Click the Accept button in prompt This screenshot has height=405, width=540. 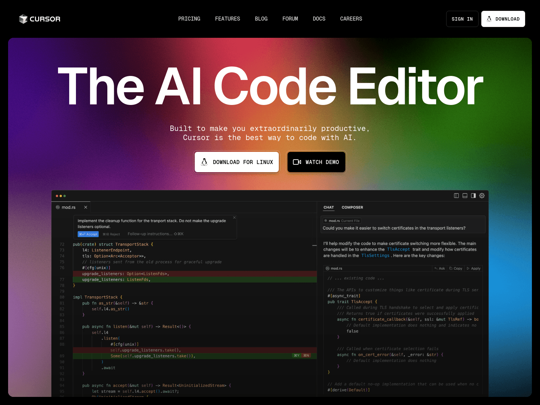tap(88, 234)
